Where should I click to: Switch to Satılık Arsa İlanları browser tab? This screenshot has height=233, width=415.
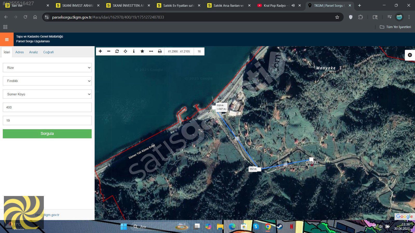(x=229, y=5)
